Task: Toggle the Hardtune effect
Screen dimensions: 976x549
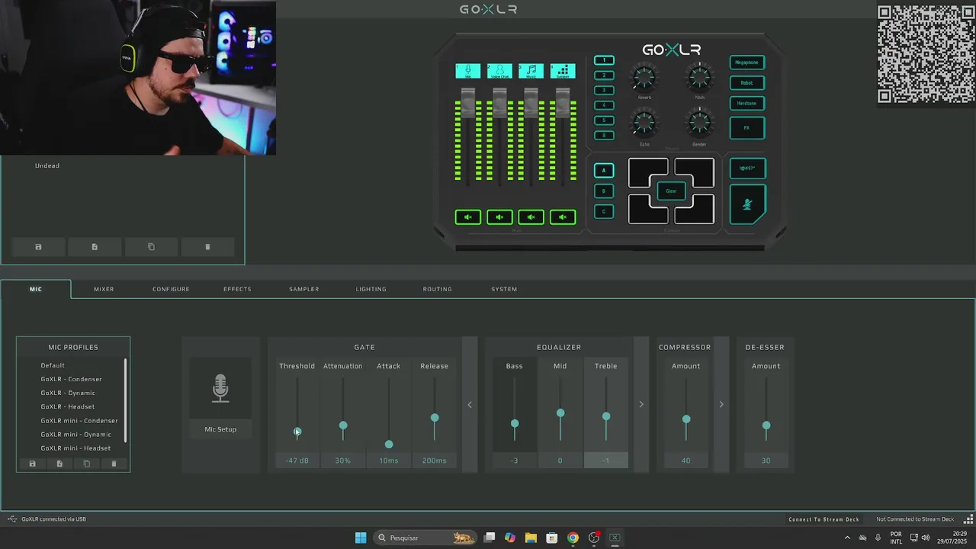Action: click(x=747, y=104)
